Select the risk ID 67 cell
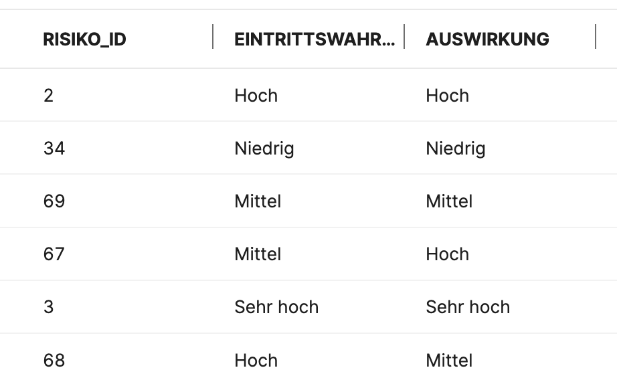 [x=54, y=254]
